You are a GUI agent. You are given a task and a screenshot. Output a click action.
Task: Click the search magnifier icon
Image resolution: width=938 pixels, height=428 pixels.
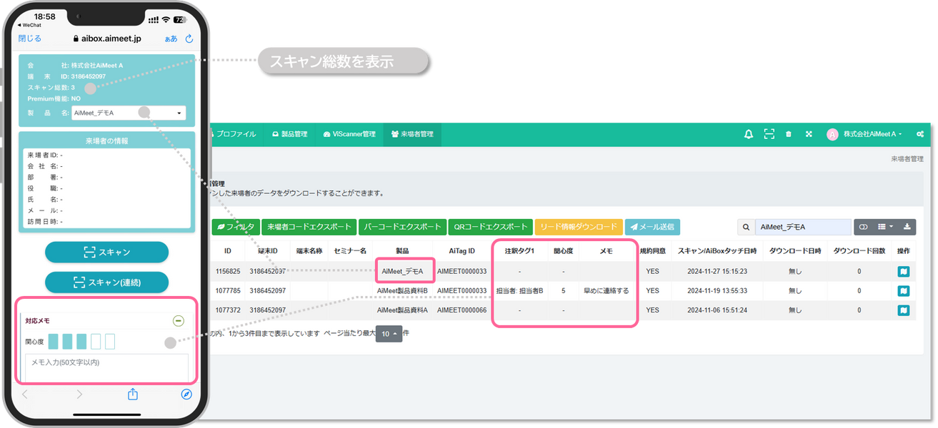tap(746, 227)
